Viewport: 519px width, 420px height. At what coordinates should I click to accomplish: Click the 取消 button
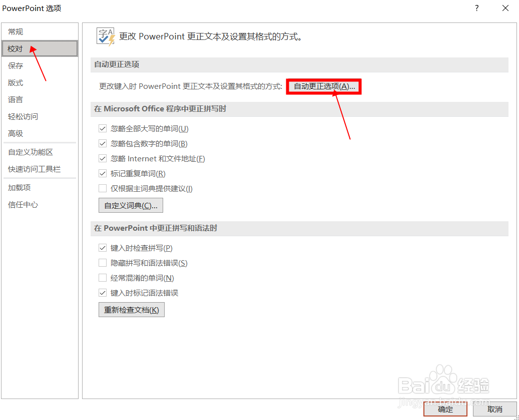click(495, 410)
